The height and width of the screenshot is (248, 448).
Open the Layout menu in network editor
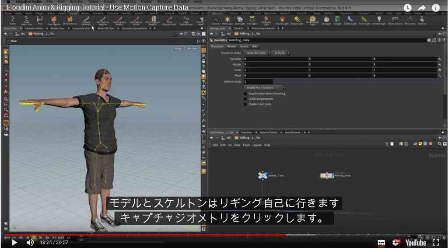(x=257, y=145)
